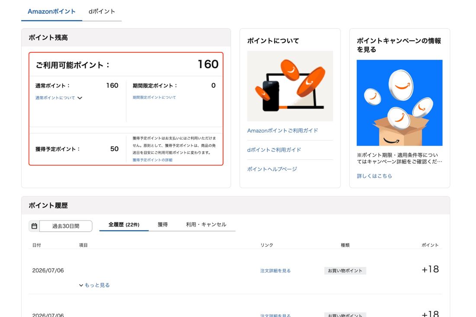
Task: Open dポイントご利用ガイド link
Action: (x=274, y=150)
